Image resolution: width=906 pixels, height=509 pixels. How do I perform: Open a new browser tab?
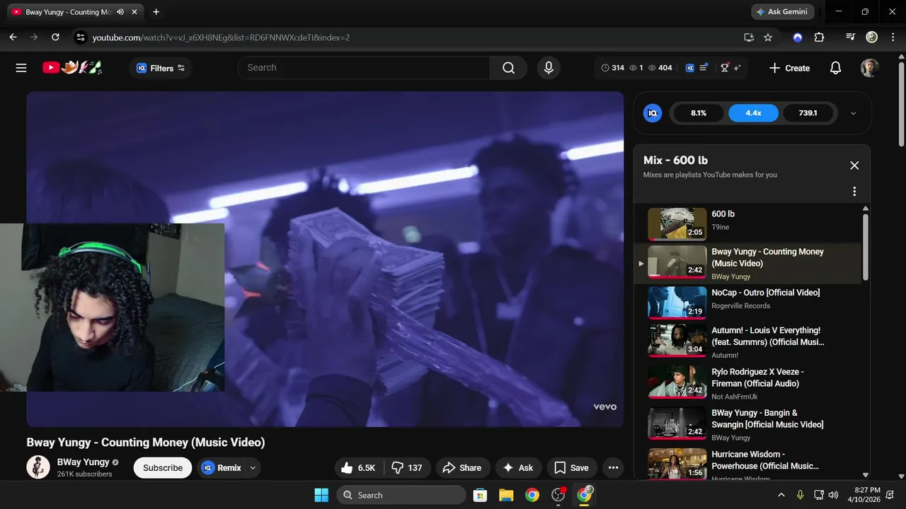click(156, 12)
